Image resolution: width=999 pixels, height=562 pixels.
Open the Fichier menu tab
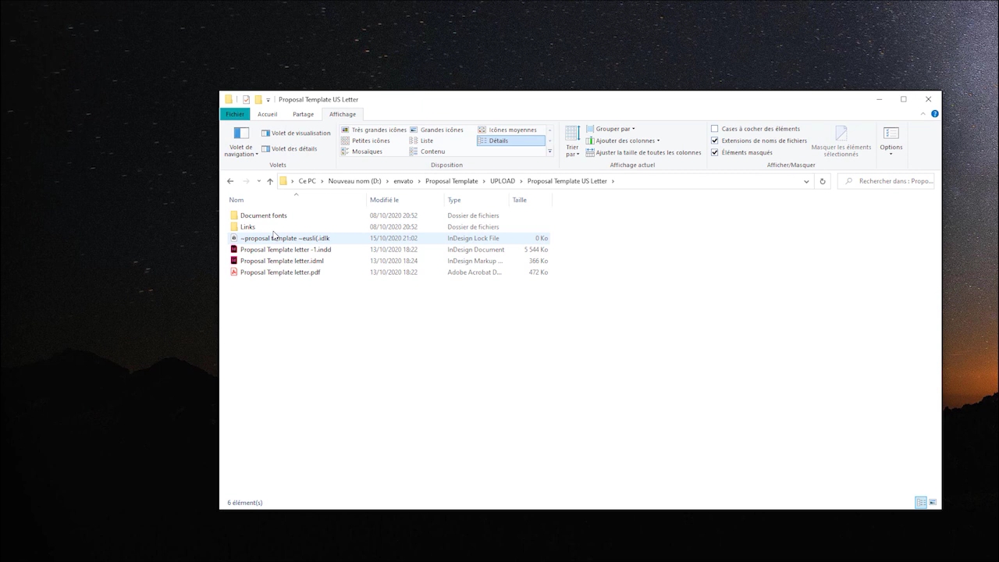pyautogui.click(x=235, y=114)
